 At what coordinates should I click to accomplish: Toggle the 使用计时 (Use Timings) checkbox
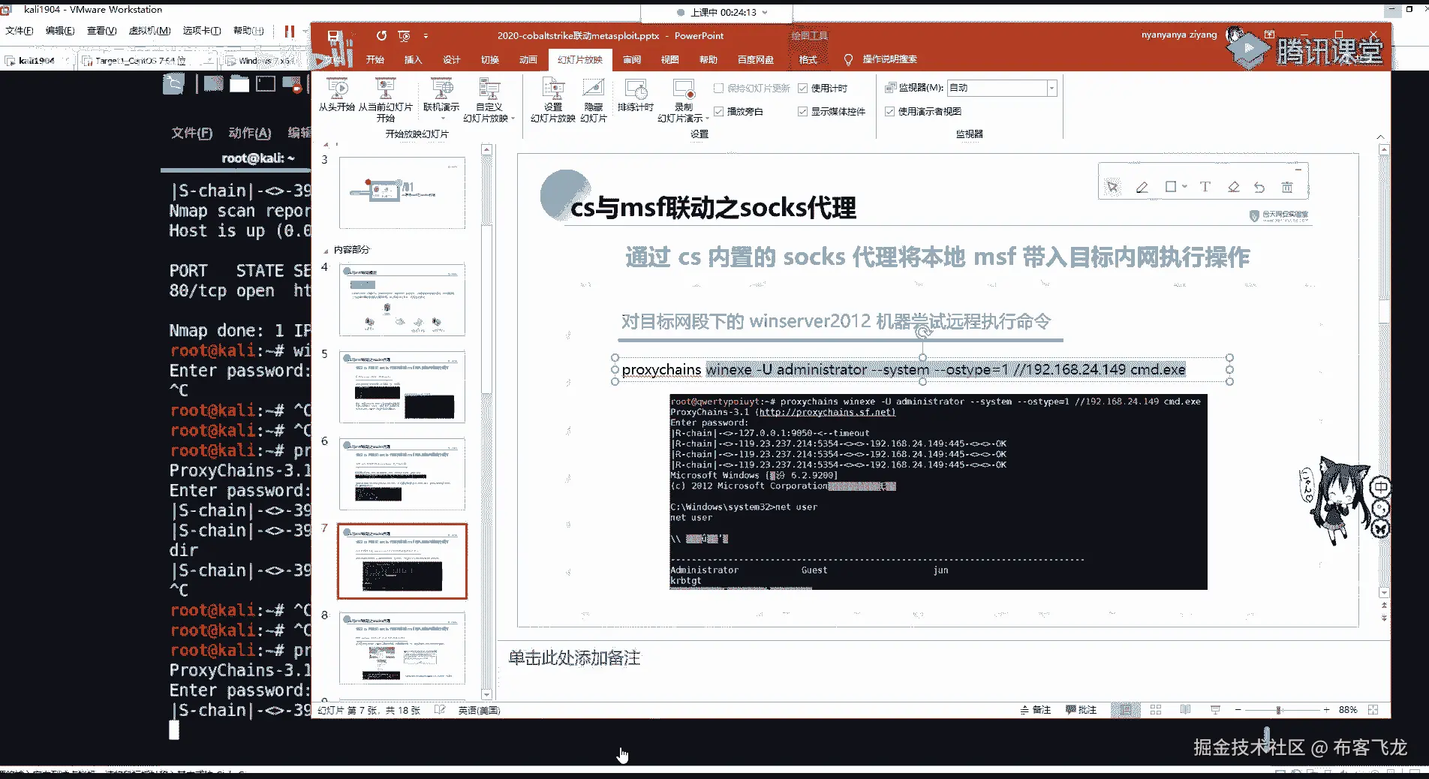802,88
